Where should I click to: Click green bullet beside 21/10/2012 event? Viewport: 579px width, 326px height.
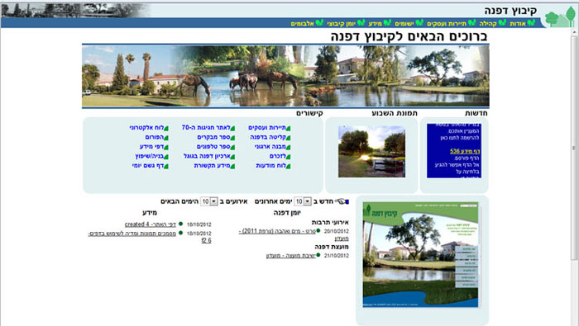tap(318, 255)
